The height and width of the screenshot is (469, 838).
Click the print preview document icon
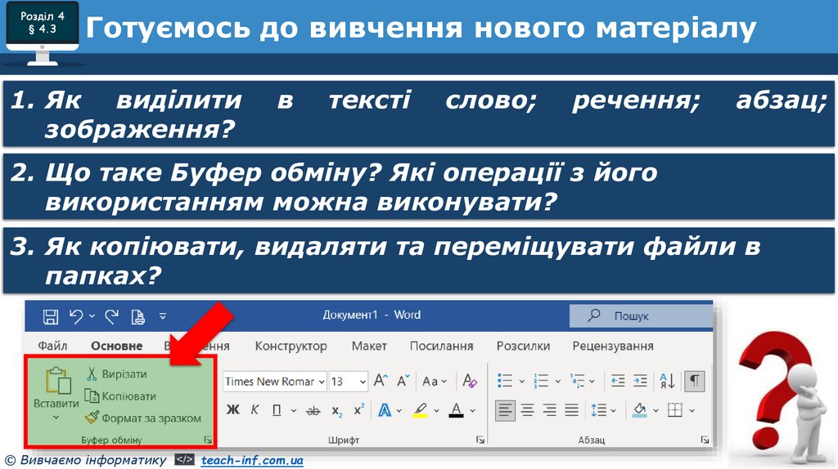pos(137,317)
